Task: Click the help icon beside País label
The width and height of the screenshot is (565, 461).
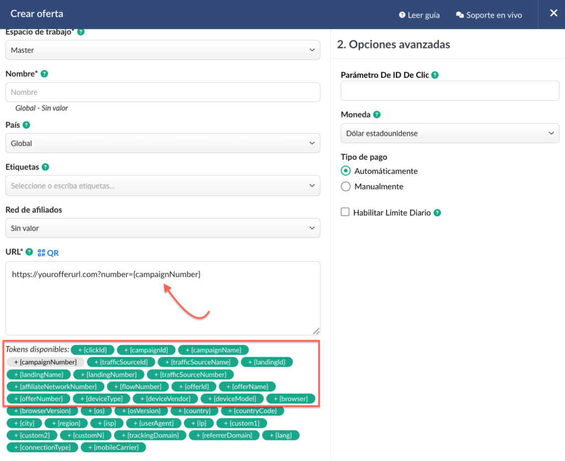Action: (26, 125)
